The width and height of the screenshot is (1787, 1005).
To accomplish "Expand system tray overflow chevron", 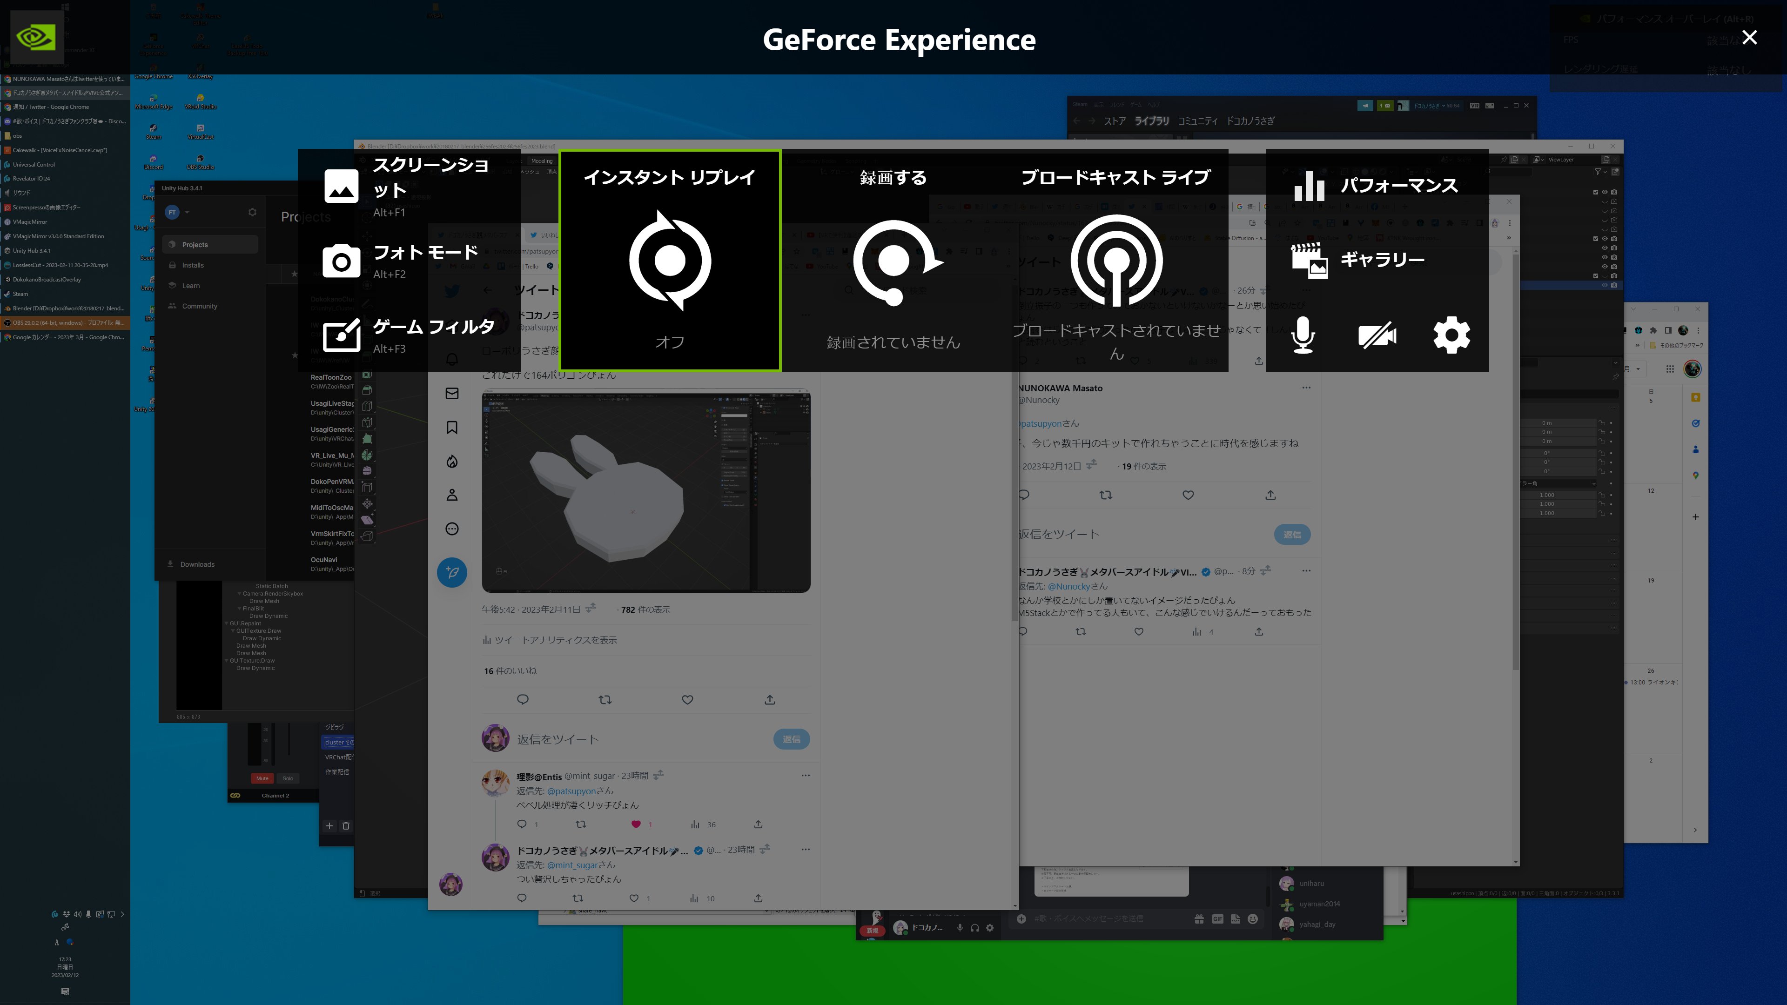I will (x=122, y=914).
